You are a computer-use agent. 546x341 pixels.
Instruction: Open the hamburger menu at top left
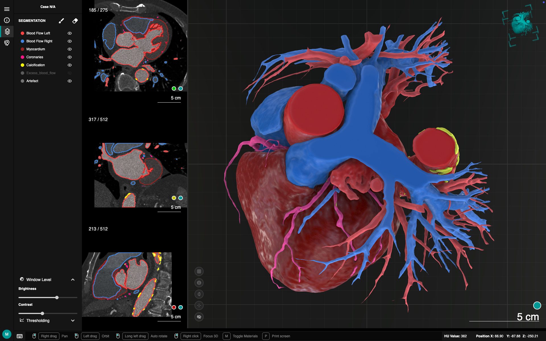(7, 9)
